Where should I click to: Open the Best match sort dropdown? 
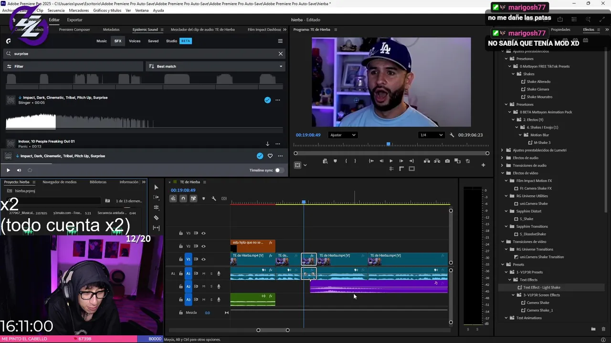[x=215, y=66]
